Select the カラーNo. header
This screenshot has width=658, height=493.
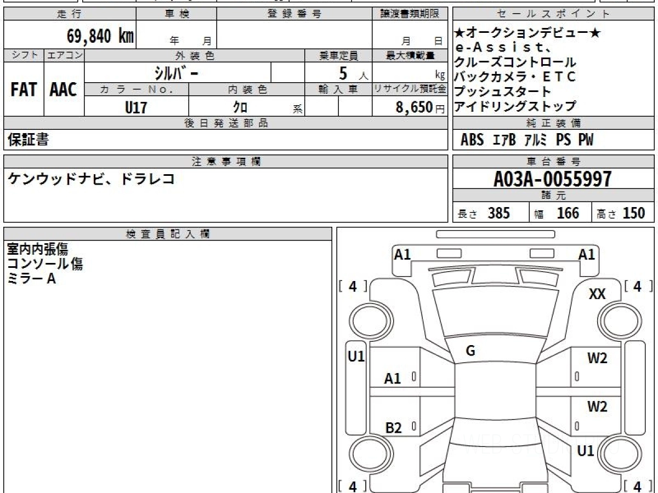137,89
